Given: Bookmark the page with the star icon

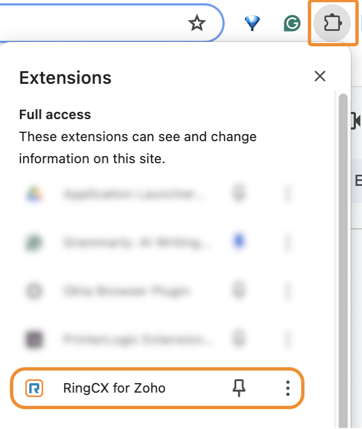Looking at the screenshot, I should coord(197,23).
